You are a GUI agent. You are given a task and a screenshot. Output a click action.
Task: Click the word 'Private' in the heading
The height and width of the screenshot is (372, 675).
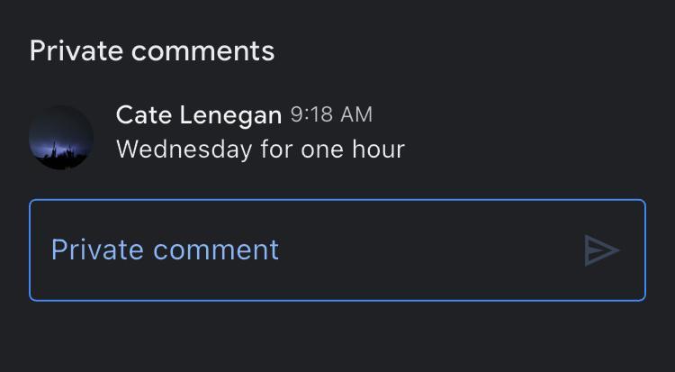pyautogui.click(x=76, y=50)
